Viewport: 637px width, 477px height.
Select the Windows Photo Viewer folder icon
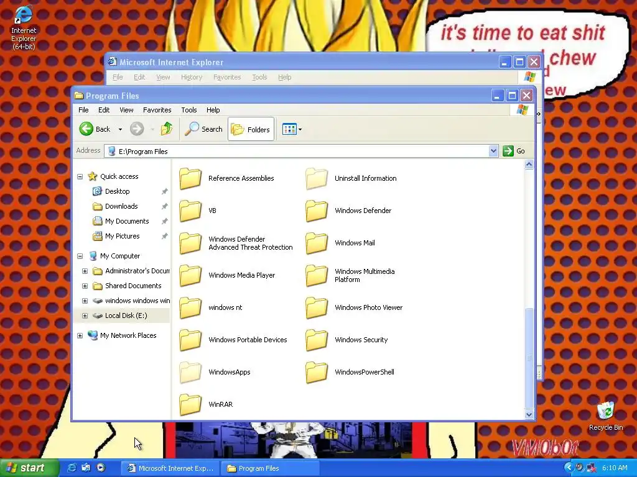(x=317, y=307)
